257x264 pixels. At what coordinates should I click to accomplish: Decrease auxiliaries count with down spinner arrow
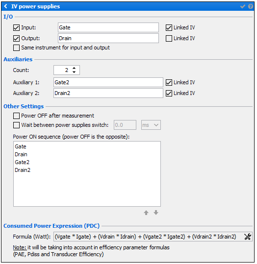pyautogui.click(x=74, y=72)
